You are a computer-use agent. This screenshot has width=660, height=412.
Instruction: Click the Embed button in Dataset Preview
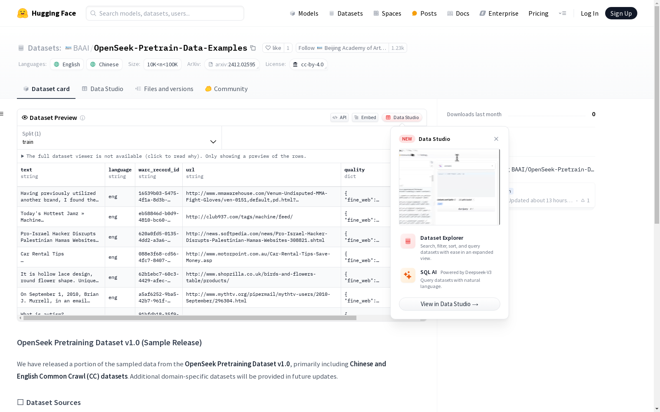pyautogui.click(x=365, y=117)
